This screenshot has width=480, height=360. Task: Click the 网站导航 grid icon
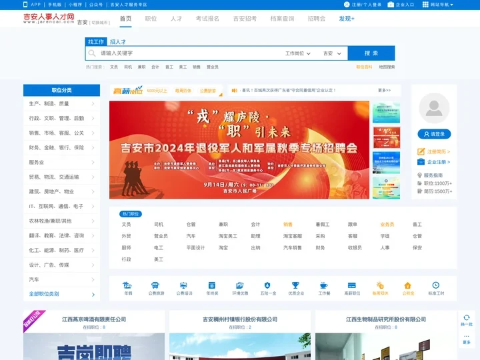point(425,5)
